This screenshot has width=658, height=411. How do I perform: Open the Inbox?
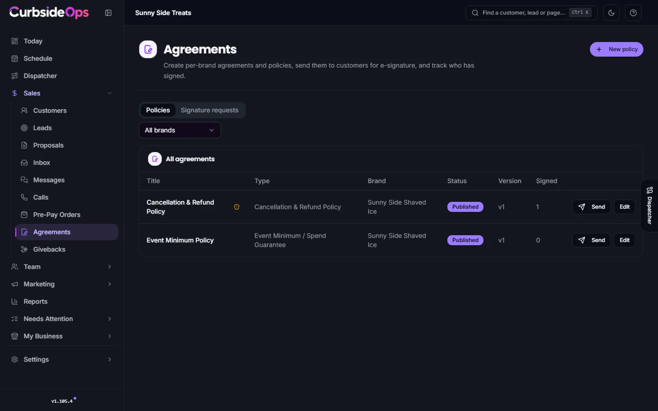67,163
